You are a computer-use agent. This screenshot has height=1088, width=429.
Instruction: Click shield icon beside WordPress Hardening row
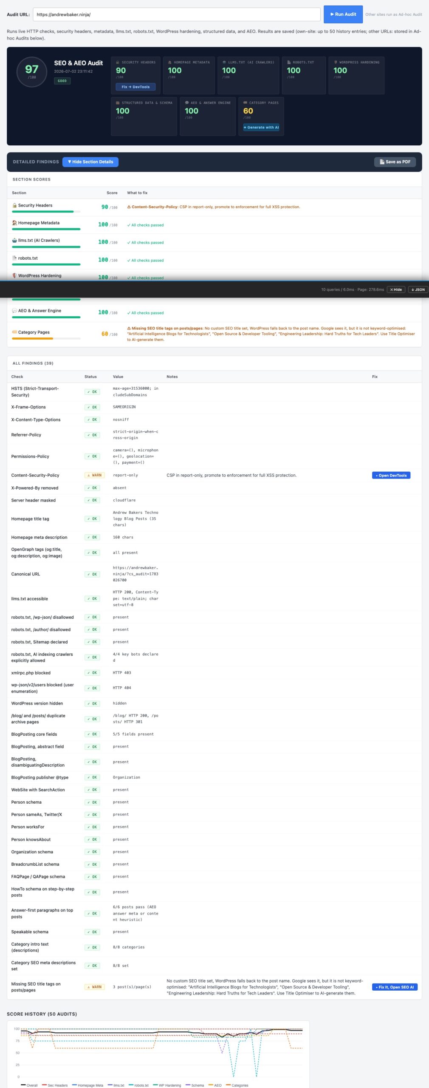[x=14, y=275]
